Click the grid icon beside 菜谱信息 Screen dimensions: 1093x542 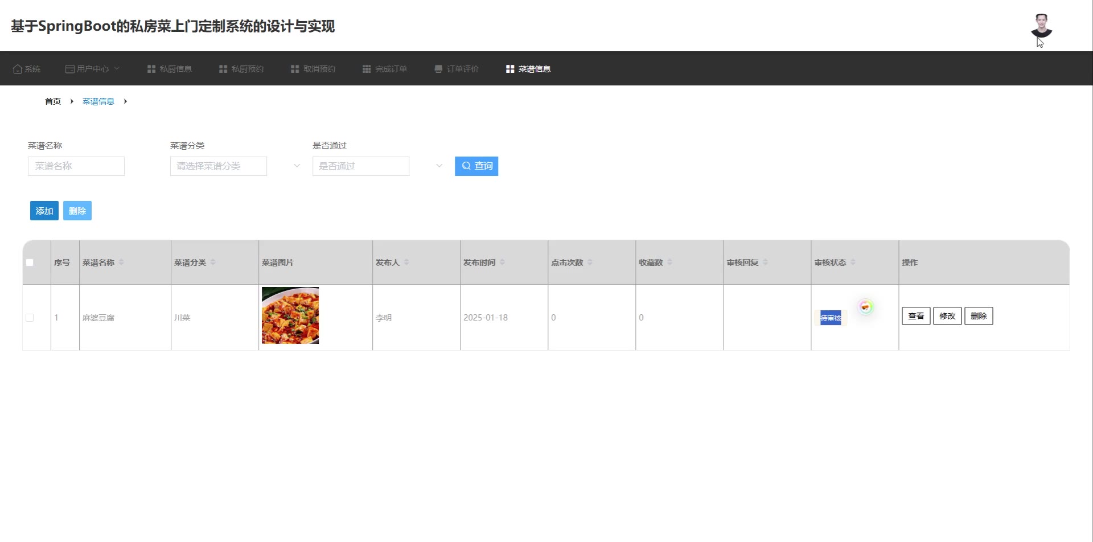click(510, 69)
